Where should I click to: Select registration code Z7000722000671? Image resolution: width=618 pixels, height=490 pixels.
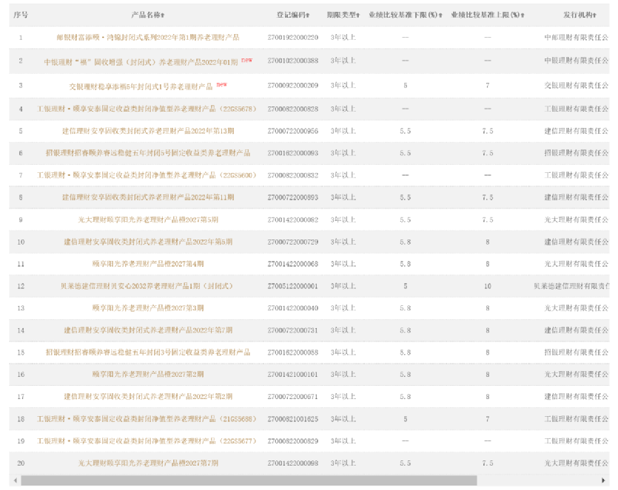pyautogui.click(x=293, y=397)
